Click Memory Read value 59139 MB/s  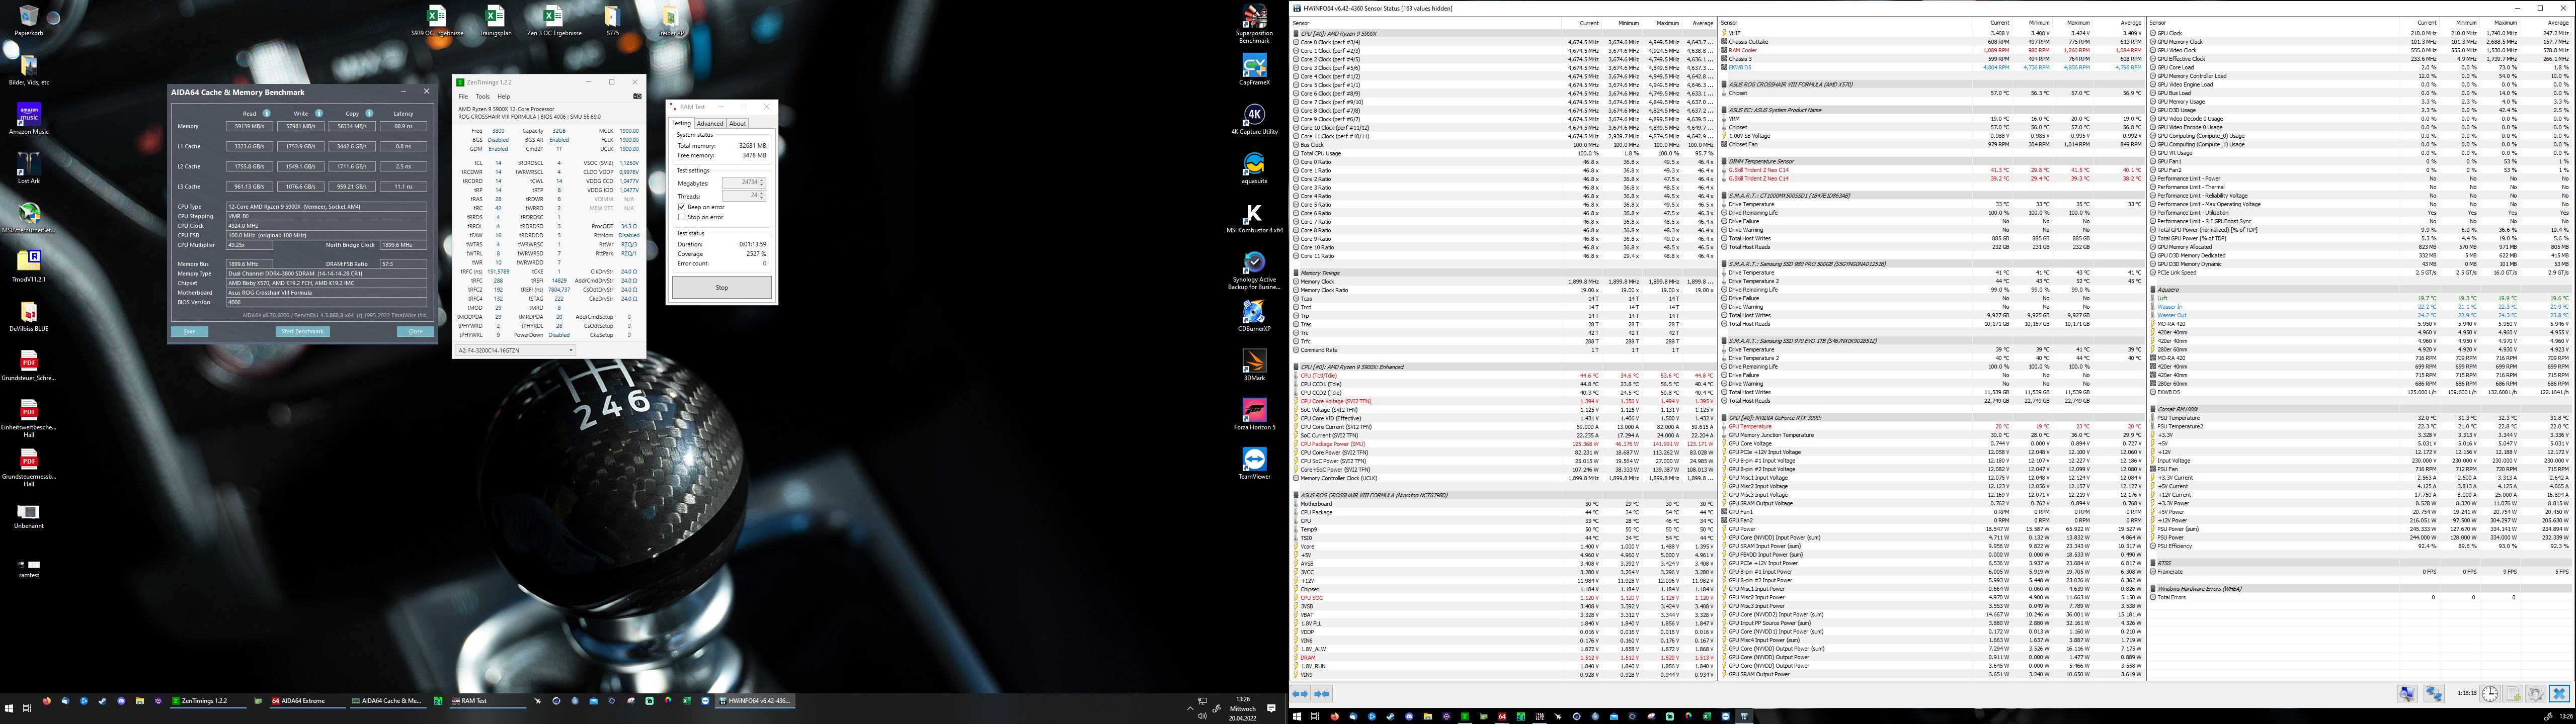pos(250,126)
